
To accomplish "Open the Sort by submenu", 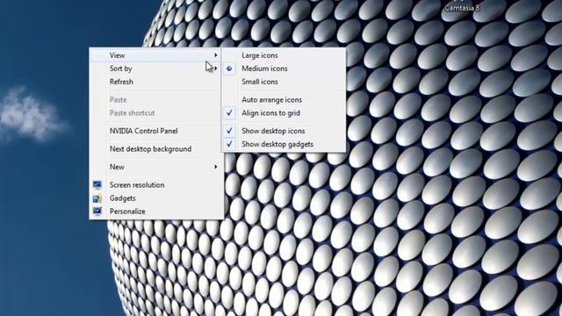I will point(156,68).
